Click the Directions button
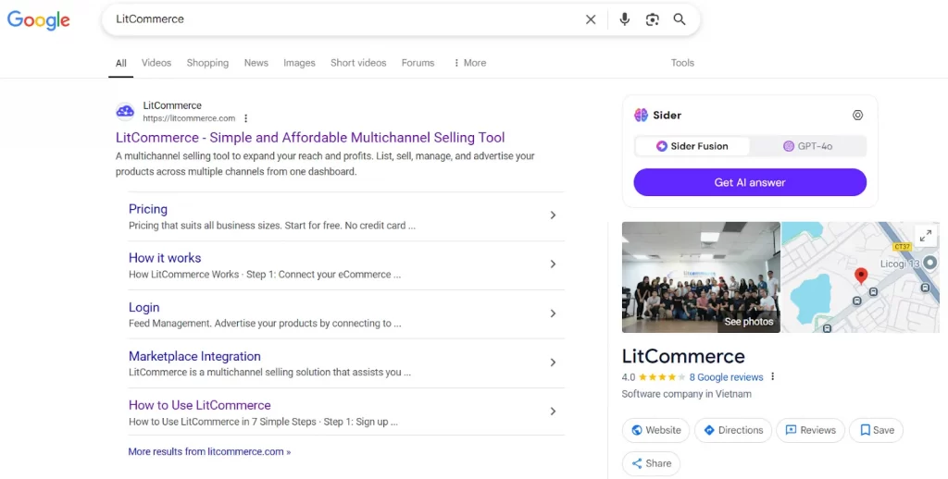948x479 pixels. (x=733, y=430)
